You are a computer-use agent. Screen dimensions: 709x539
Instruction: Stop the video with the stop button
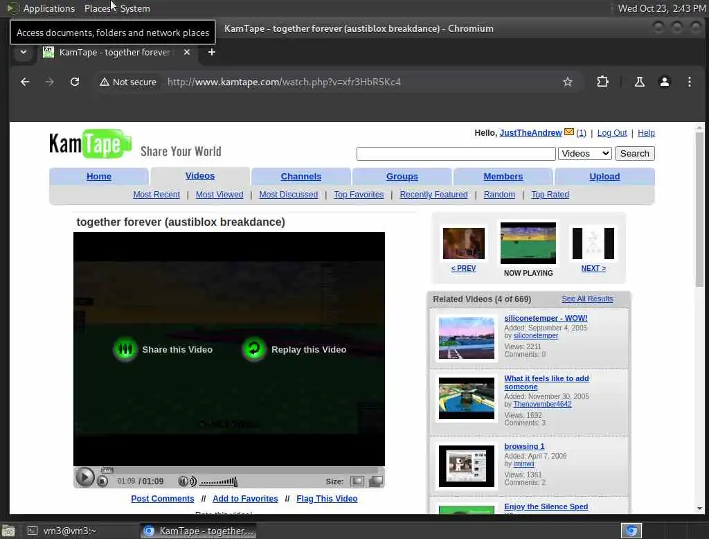point(102,481)
